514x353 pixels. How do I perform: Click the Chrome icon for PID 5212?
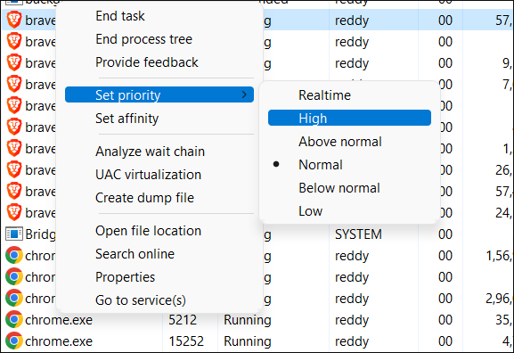(x=14, y=319)
